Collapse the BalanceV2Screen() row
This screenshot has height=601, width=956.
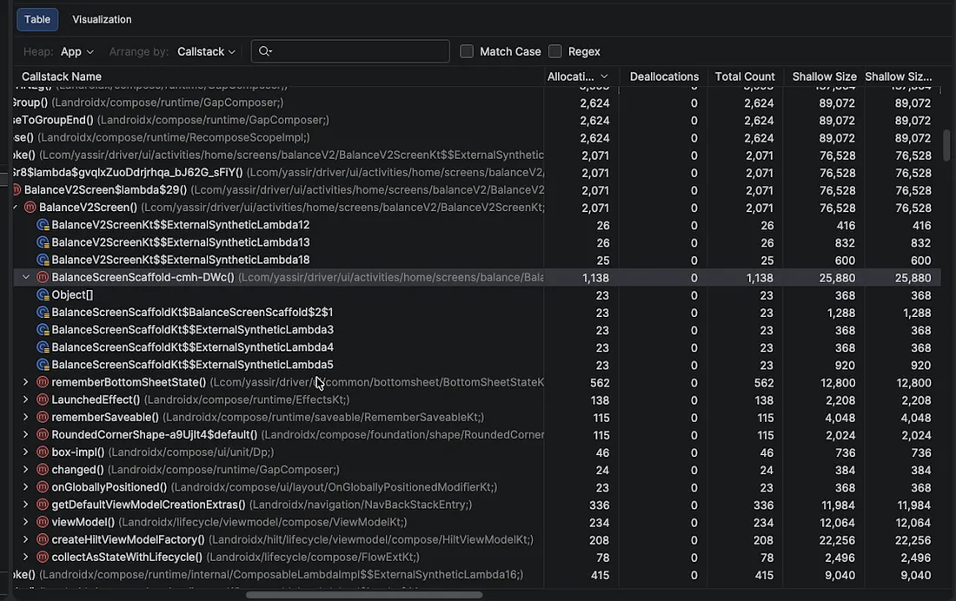point(16,208)
